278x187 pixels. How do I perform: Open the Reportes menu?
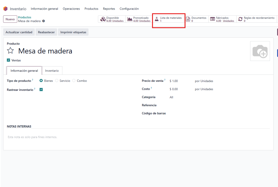pos(109,9)
